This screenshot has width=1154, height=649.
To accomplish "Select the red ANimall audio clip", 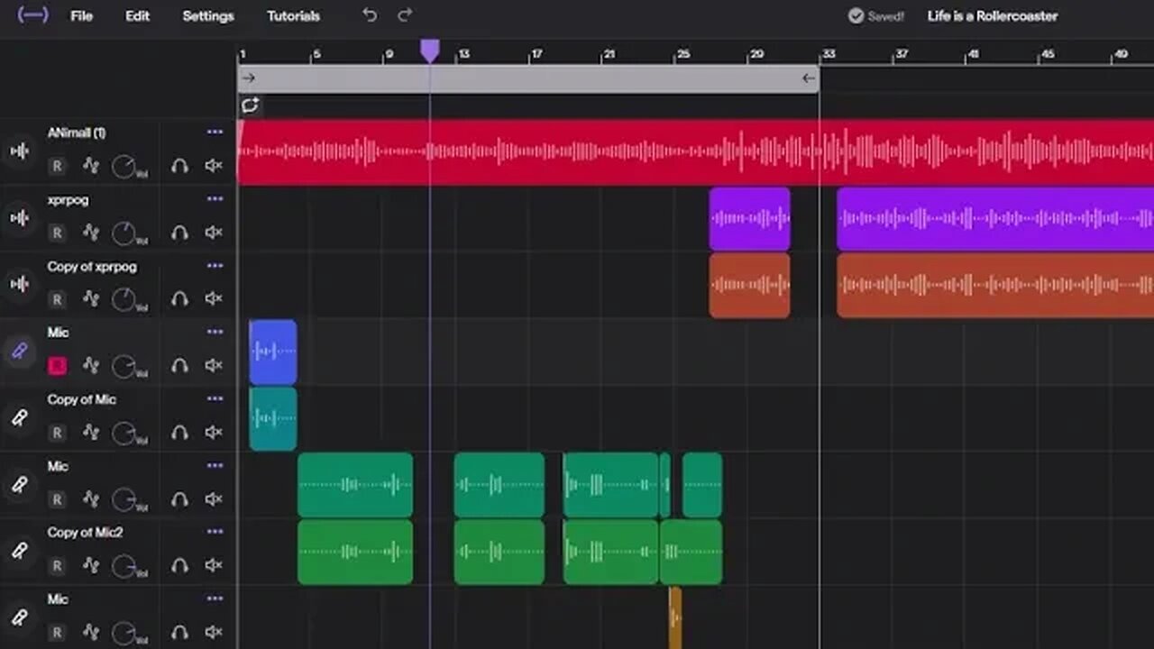I will coord(695,151).
